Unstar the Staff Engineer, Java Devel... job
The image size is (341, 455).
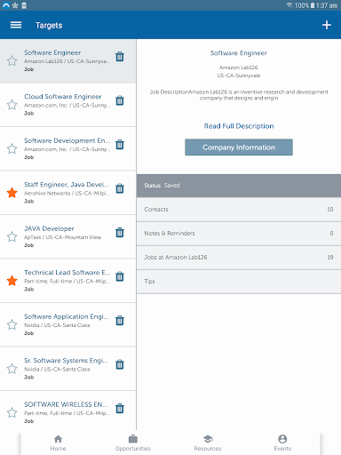coord(12,193)
